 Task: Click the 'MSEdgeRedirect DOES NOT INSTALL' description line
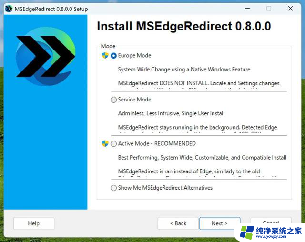pyautogui.click(x=199, y=83)
